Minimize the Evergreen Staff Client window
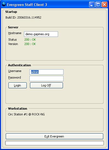The height and width of the screenshot is (150, 109). tap(92, 5)
